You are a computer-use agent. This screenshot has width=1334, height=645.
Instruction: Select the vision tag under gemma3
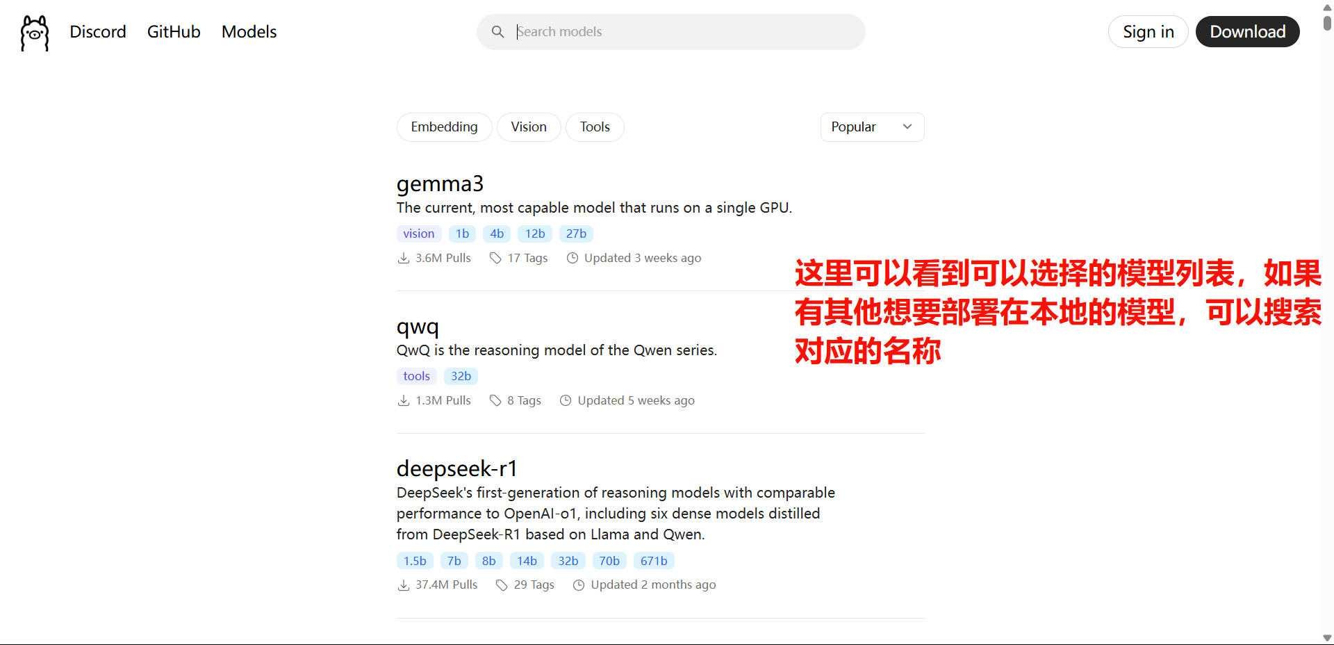coord(419,234)
